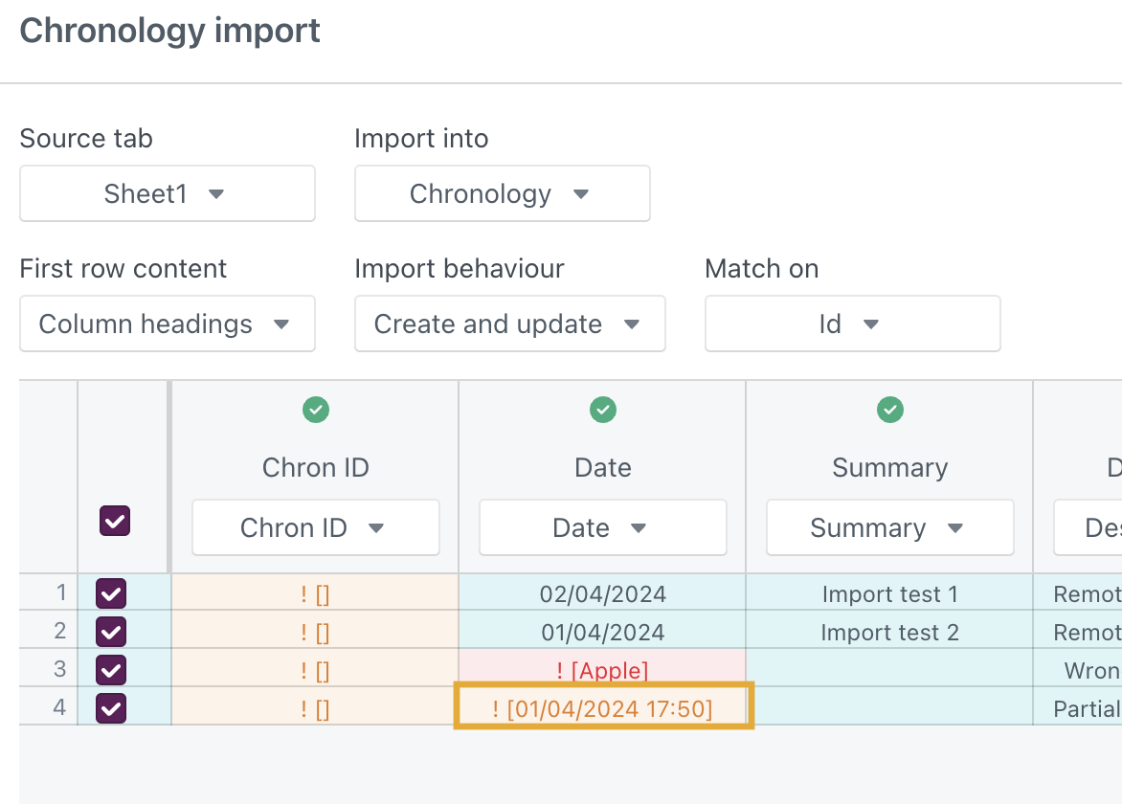Select the error cell containing [Apple]

point(603,670)
